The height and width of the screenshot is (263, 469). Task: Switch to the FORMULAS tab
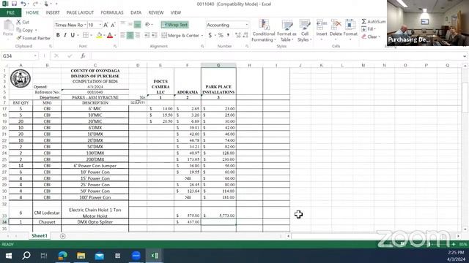(x=112, y=12)
